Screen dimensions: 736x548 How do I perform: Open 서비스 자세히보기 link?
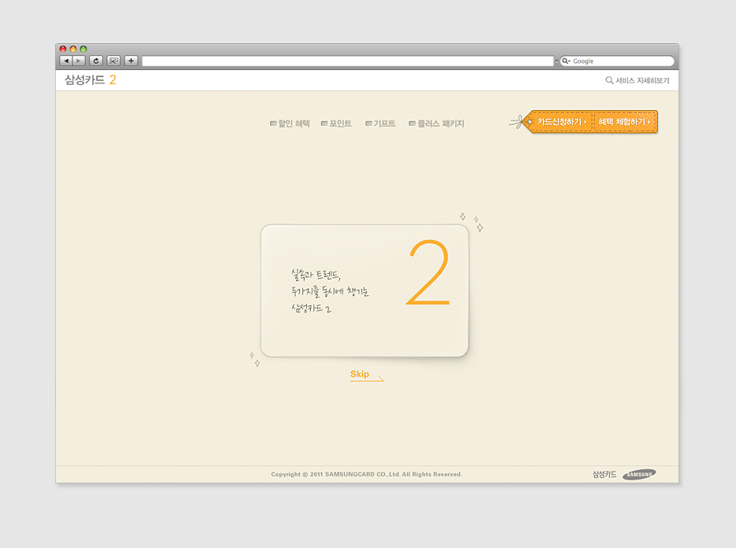point(642,80)
